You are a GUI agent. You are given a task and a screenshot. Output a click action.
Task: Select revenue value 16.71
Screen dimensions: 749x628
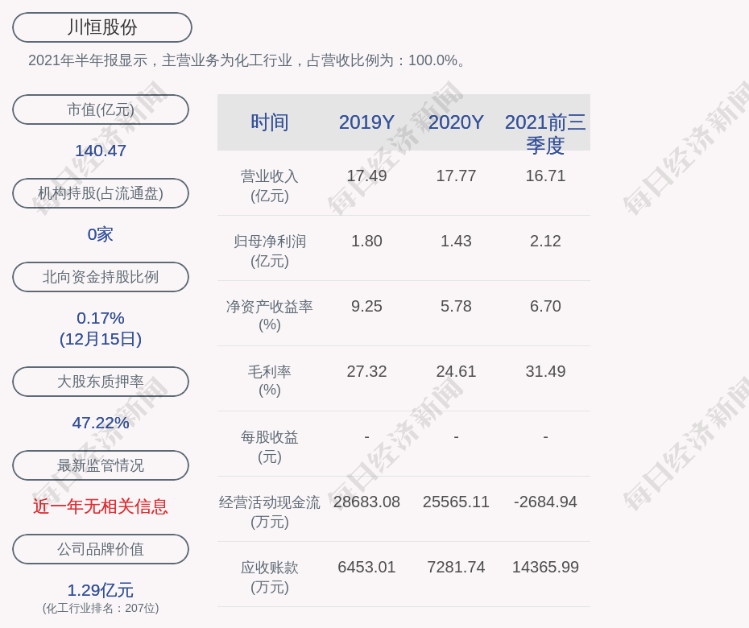pos(545,176)
